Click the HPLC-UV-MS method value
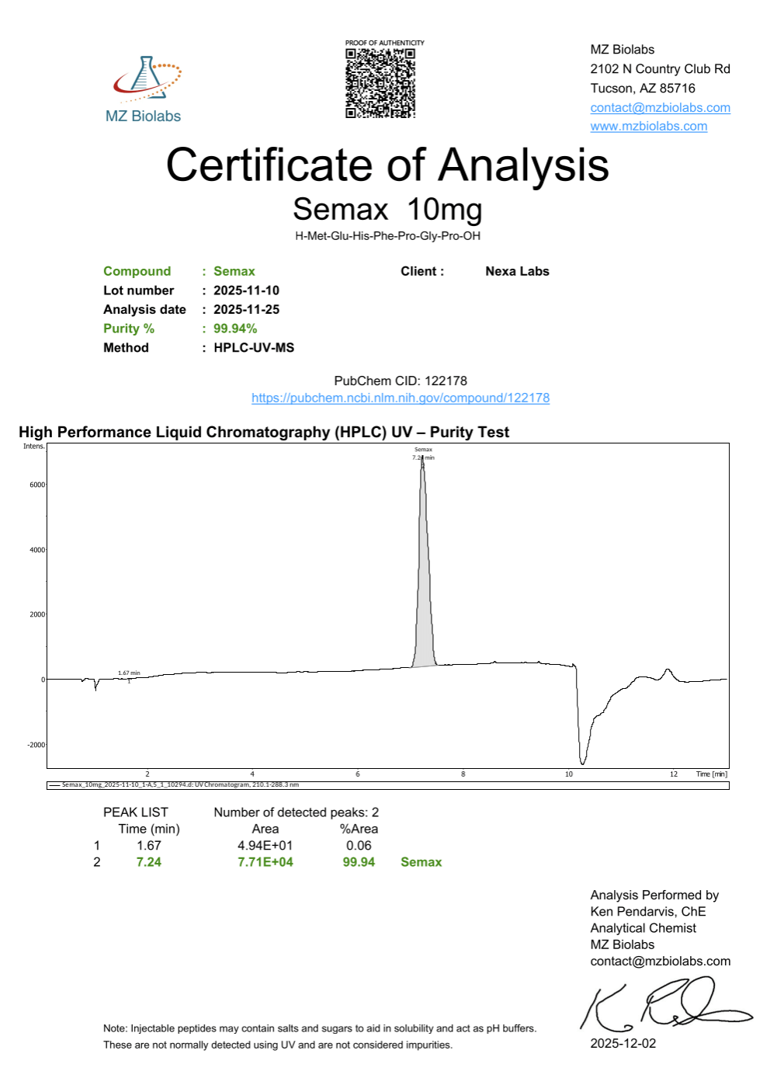 tap(254, 348)
